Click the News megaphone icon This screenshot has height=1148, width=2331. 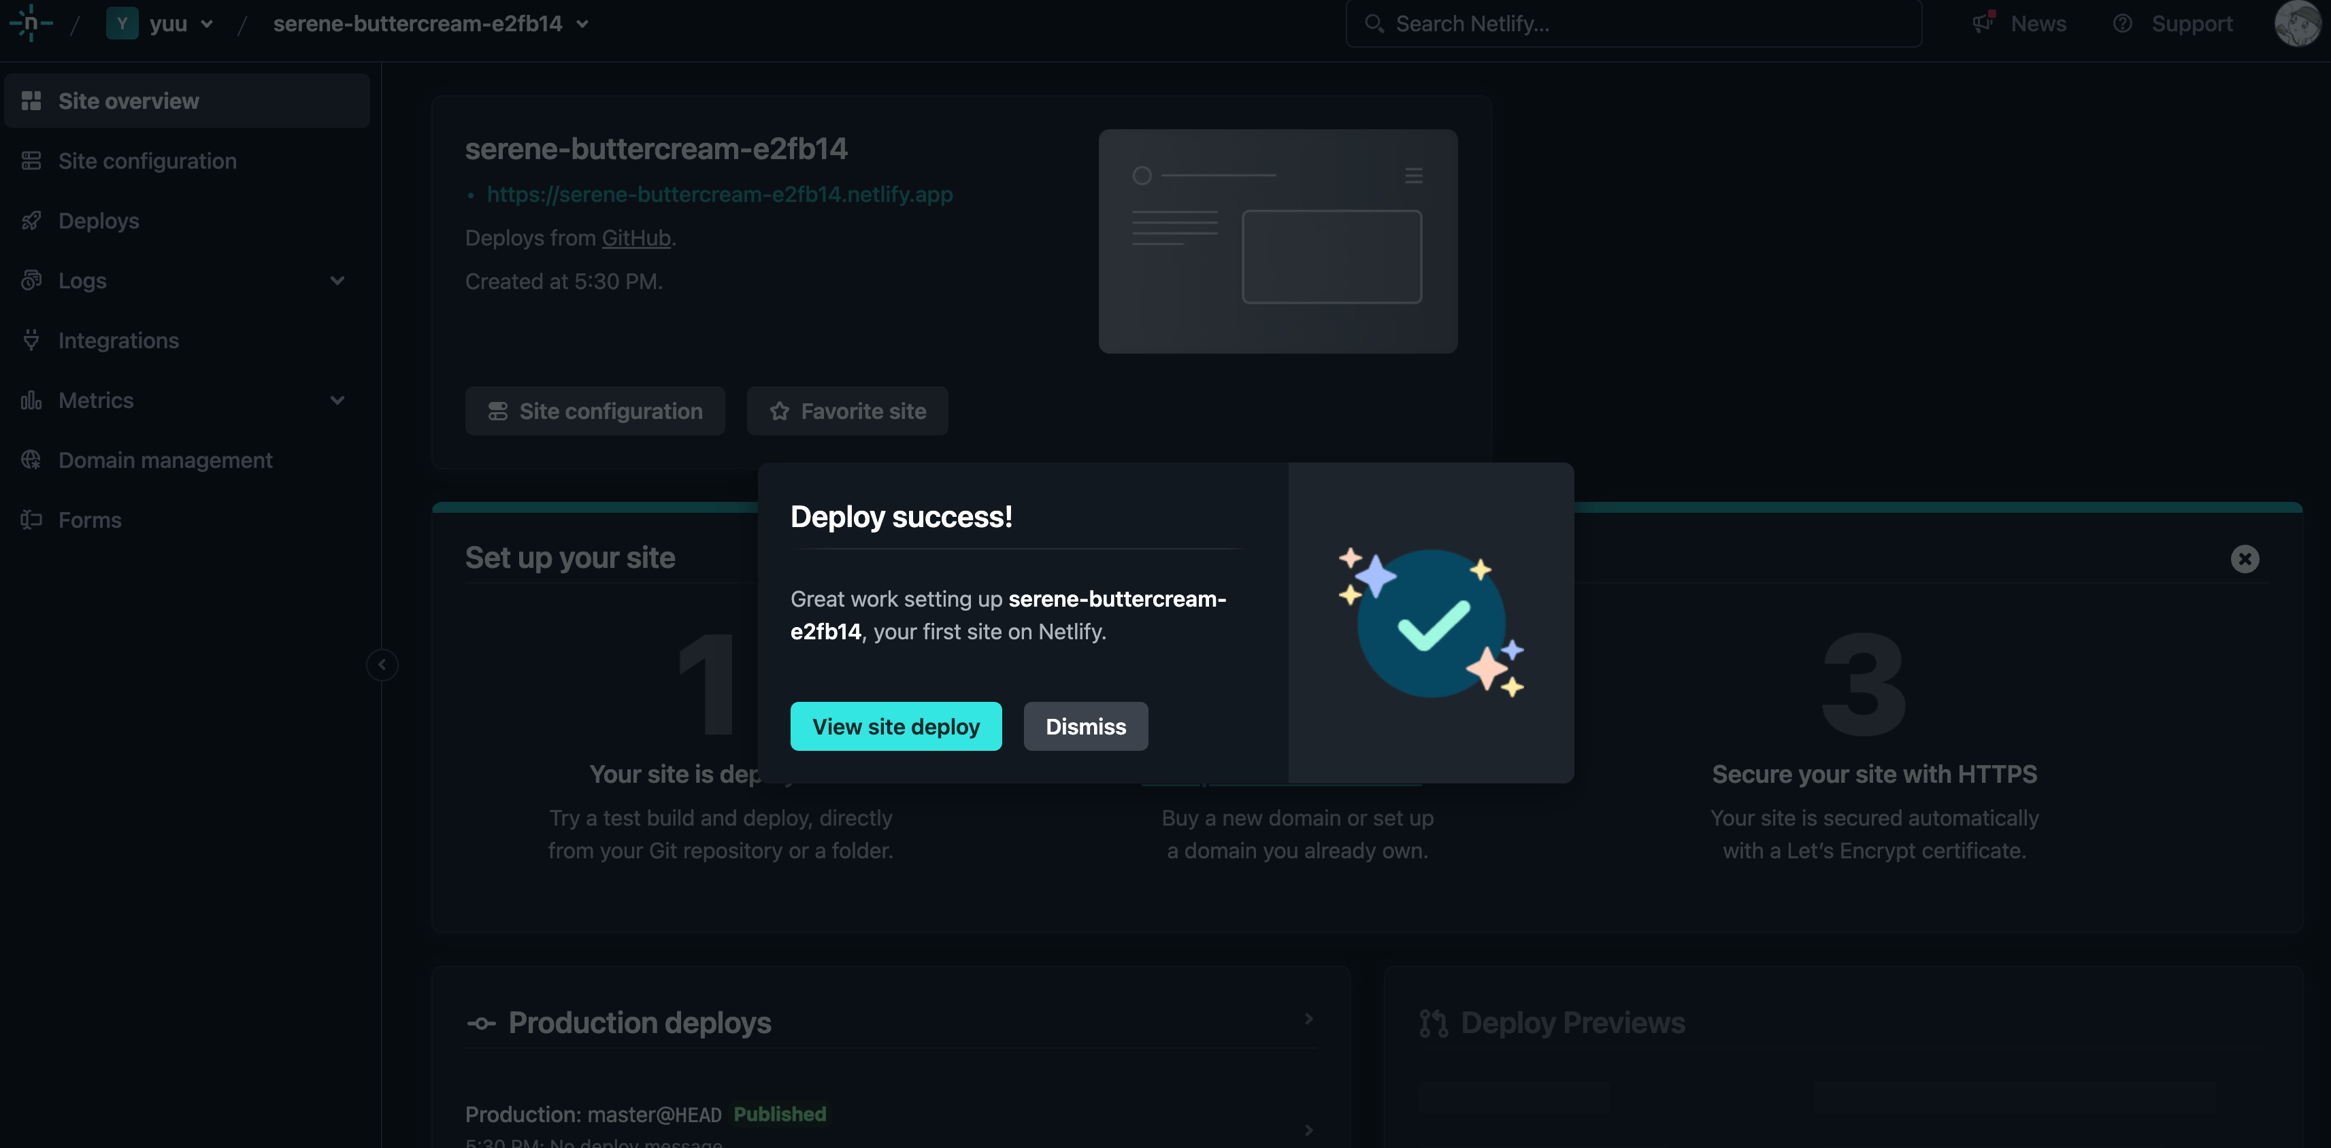1985,22
